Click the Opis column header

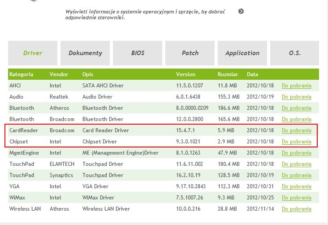pos(88,74)
